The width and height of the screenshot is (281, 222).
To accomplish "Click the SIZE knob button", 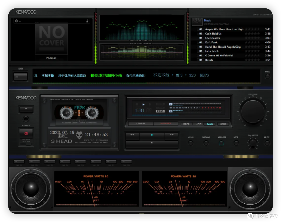I will click(267, 76).
